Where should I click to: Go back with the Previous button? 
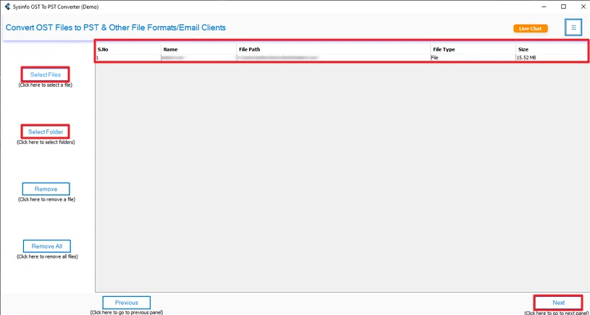(x=126, y=303)
